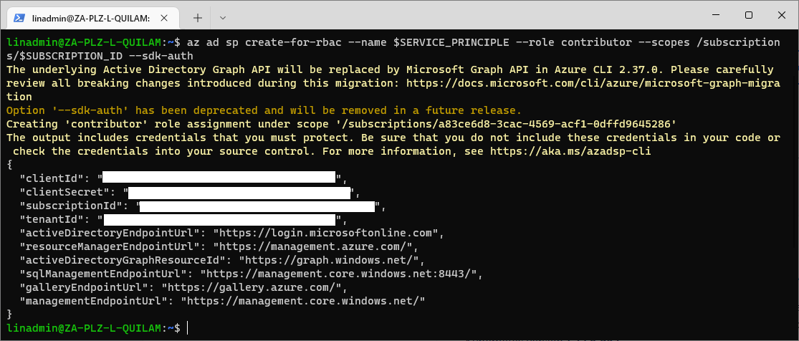Close the linadmin@ZA-PLZ-L-QUILAM tab
This screenshot has width=799, height=341.
164,18
